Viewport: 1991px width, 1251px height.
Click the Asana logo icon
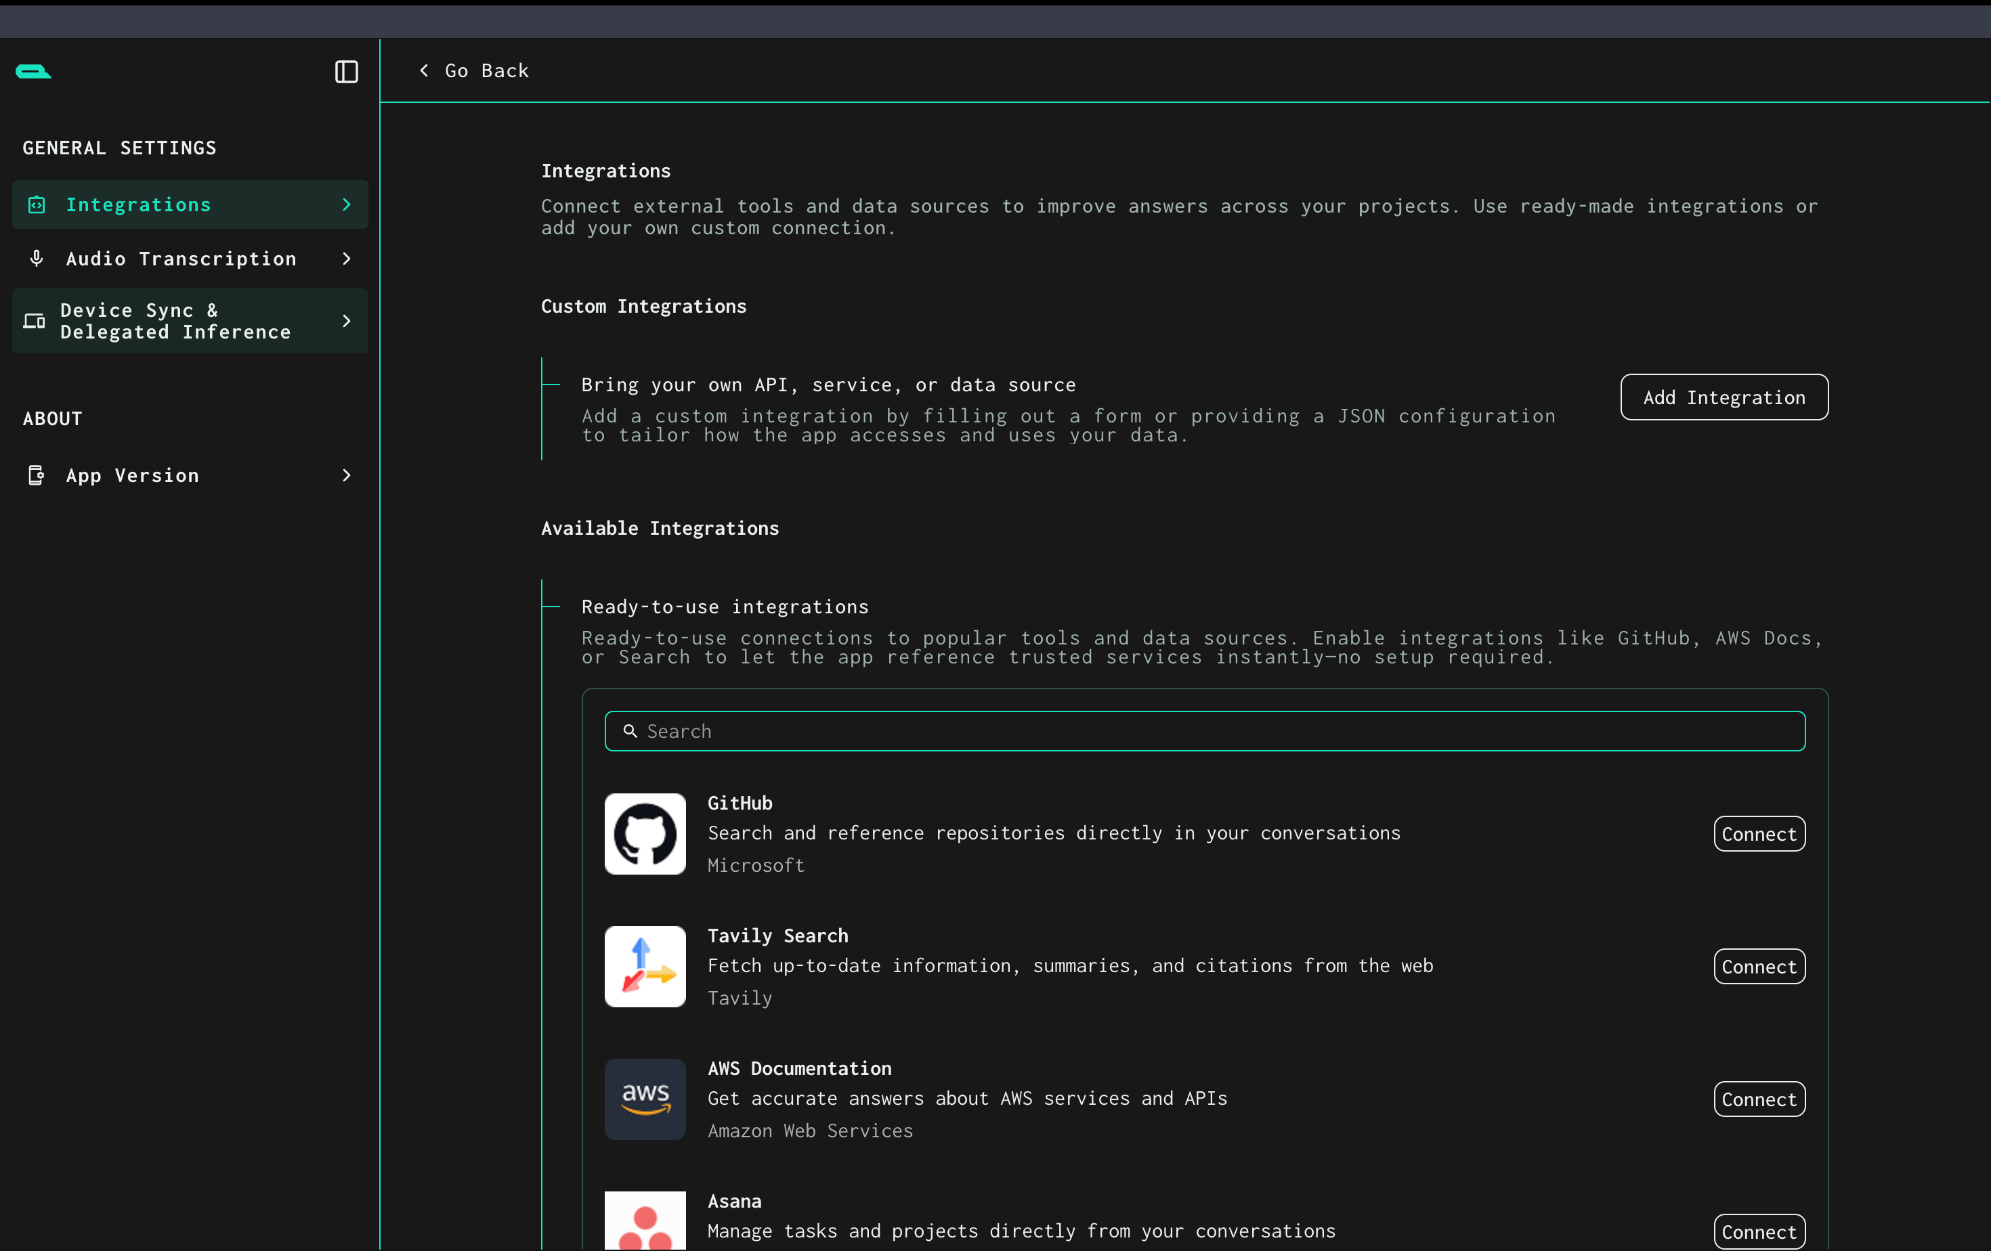(645, 1223)
